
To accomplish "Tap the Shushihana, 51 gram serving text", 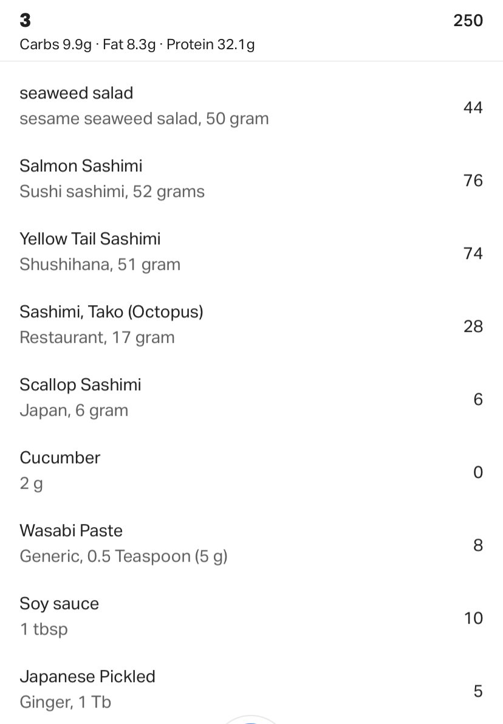I will click(x=100, y=264).
